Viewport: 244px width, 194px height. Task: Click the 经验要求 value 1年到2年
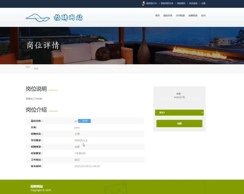pyautogui.click(x=80, y=153)
